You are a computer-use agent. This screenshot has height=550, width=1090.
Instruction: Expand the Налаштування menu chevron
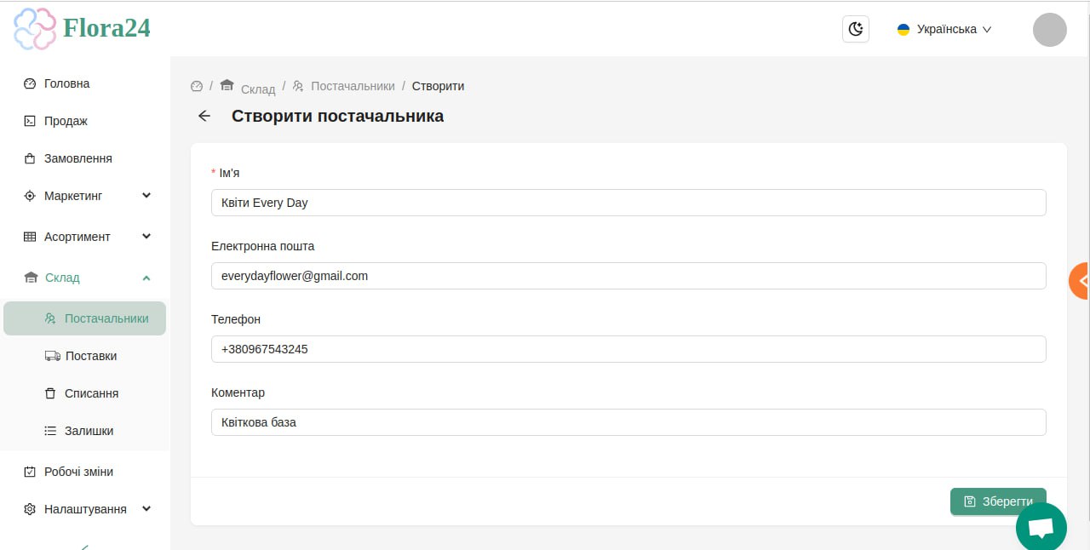click(146, 509)
